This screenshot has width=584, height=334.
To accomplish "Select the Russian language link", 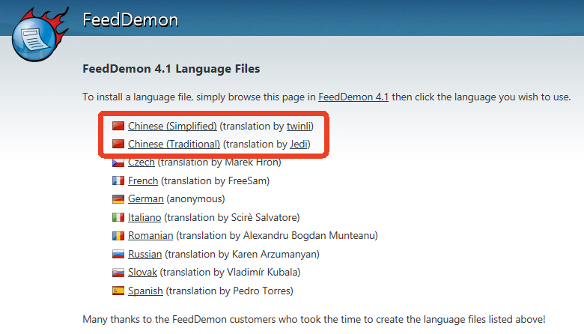I will coord(145,254).
